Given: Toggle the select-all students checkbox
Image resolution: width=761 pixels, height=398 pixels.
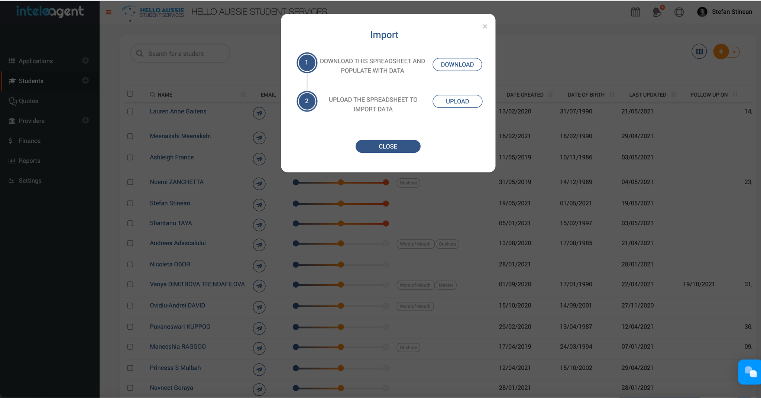Looking at the screenshot, I should [130, 94].
